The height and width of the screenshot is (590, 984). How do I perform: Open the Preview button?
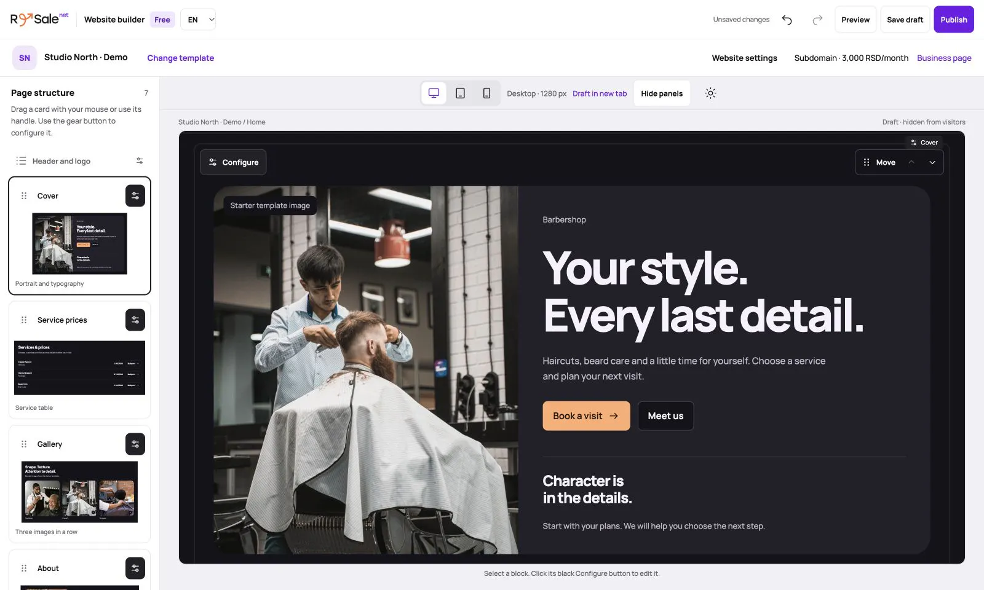pos(855,20)
